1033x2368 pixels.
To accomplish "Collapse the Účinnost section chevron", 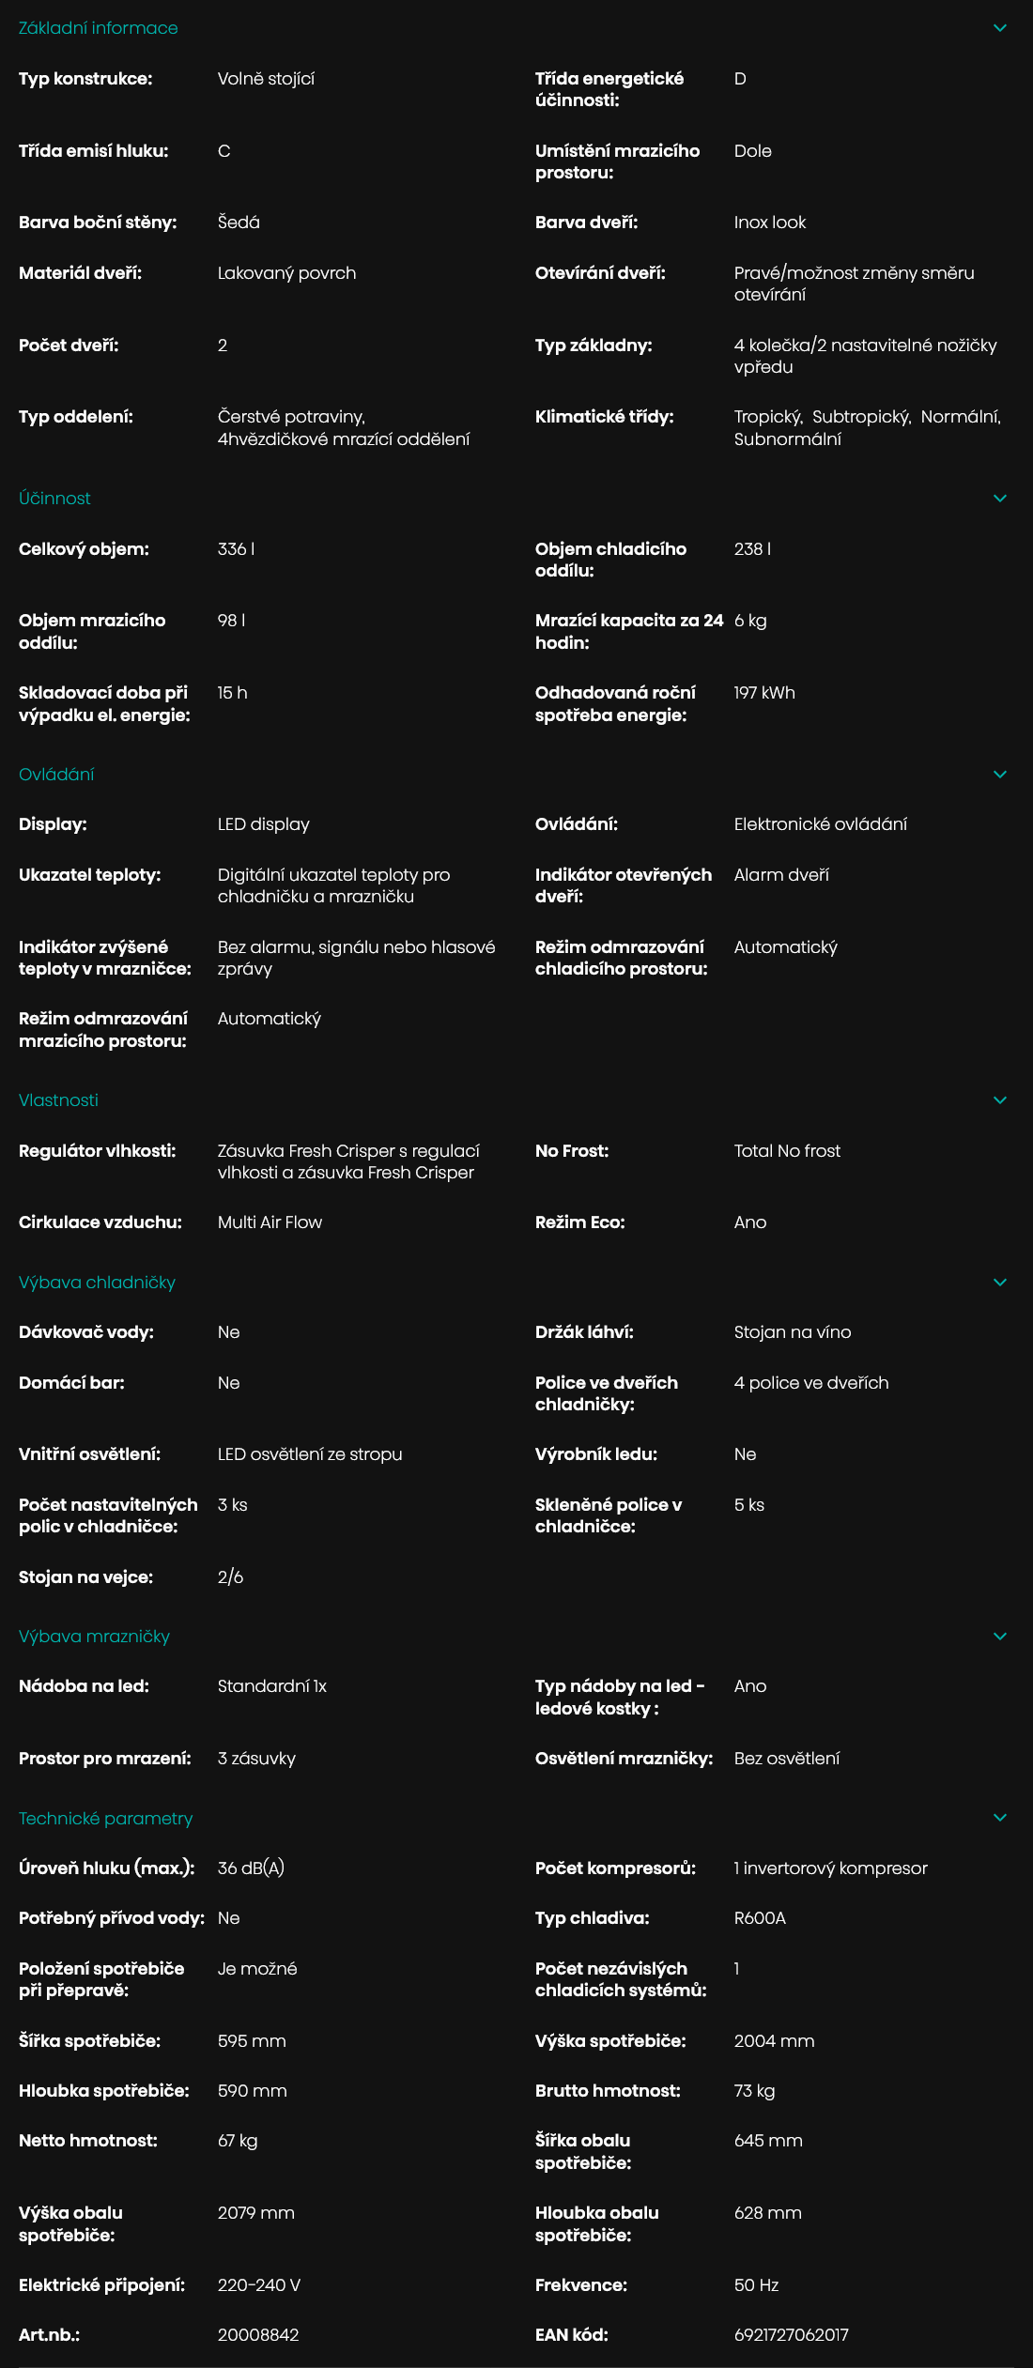I will click(999, 499).
